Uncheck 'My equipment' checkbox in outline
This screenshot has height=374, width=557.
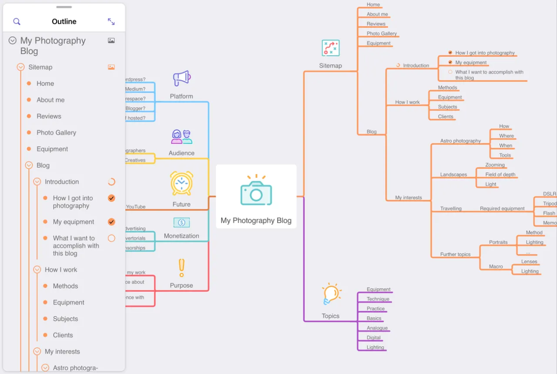111,222
